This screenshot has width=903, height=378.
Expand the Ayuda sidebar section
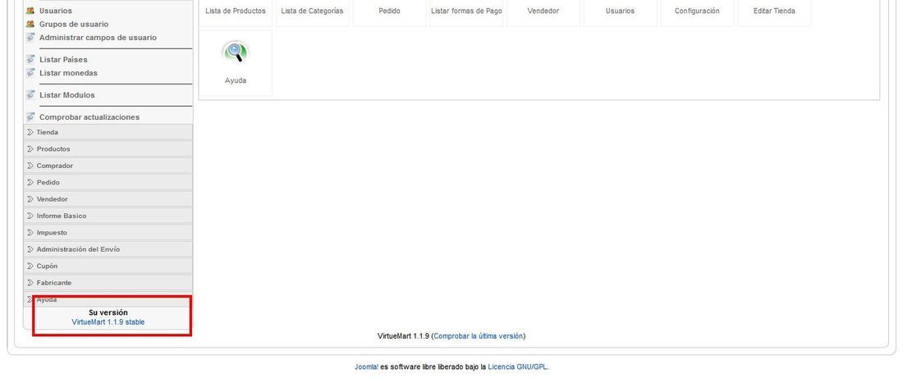point(108,299)
